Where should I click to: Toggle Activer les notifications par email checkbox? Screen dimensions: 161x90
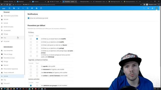28,18
